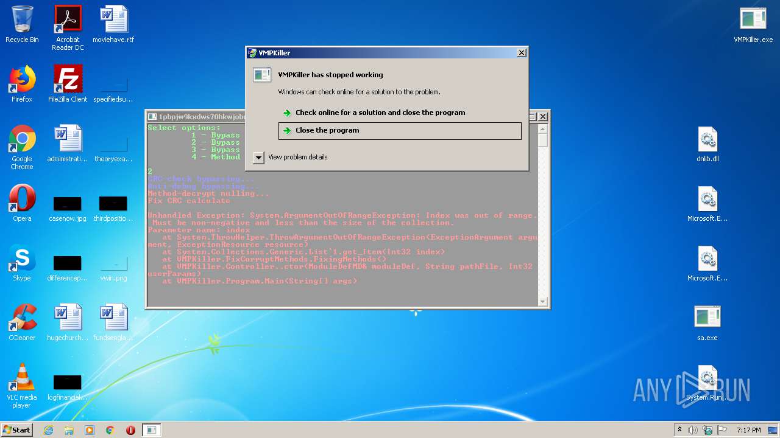The image size is (780, 438).
Task: Open the 7:17 PM clock
Action: coord(749,430)
